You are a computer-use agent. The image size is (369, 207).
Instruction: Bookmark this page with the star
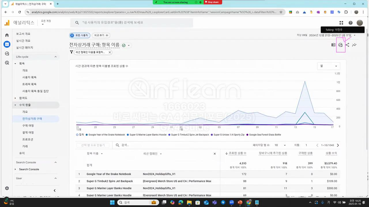pos(281,12)
